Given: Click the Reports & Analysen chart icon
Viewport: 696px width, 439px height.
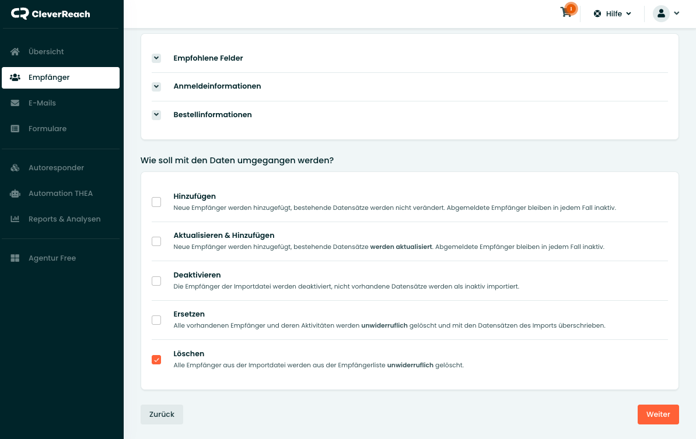Looking at the screenshot, I should pyautogui.click(x=16, y=219).
